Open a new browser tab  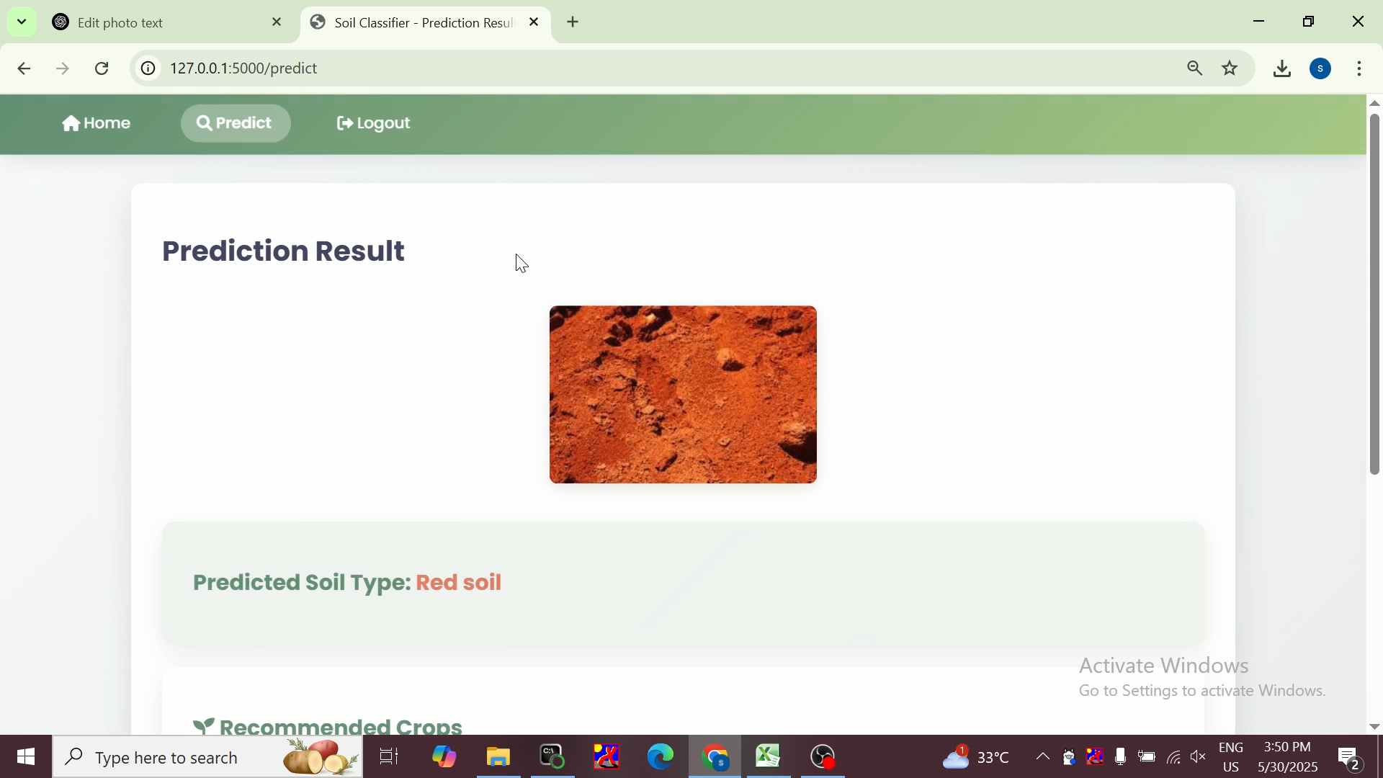573,22
